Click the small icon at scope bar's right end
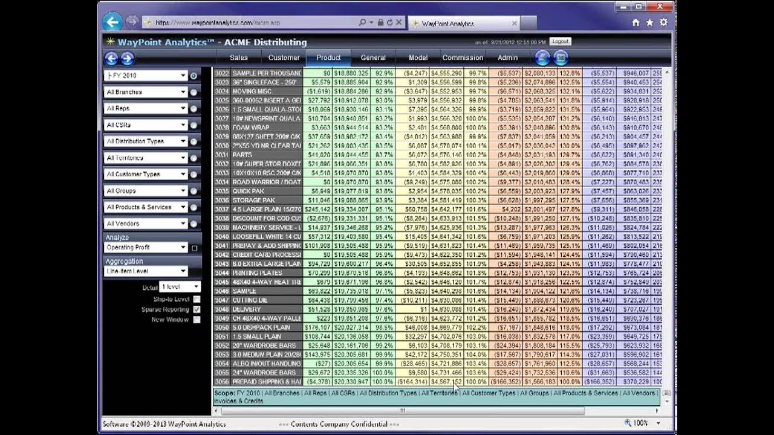The height and width of the screenshot is (435, 774). point(666,393)
